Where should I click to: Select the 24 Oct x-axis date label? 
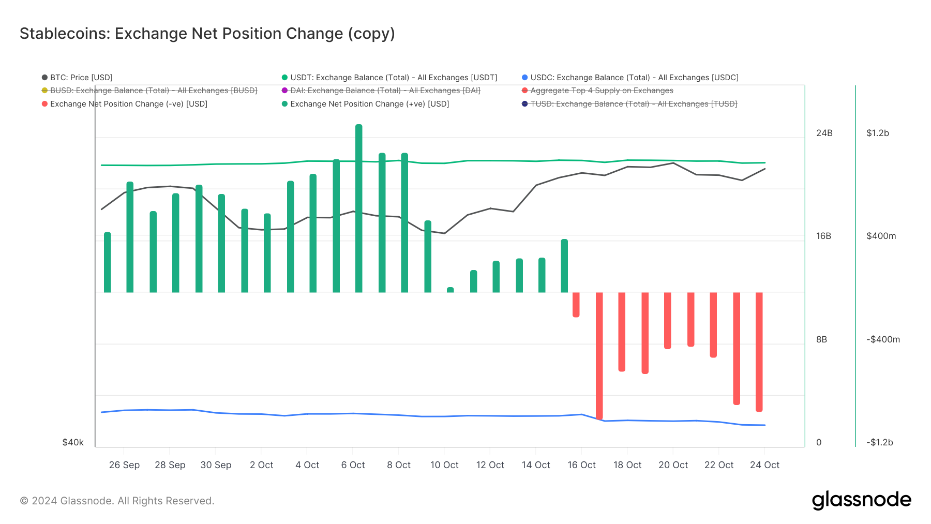(x=764, y=465)
